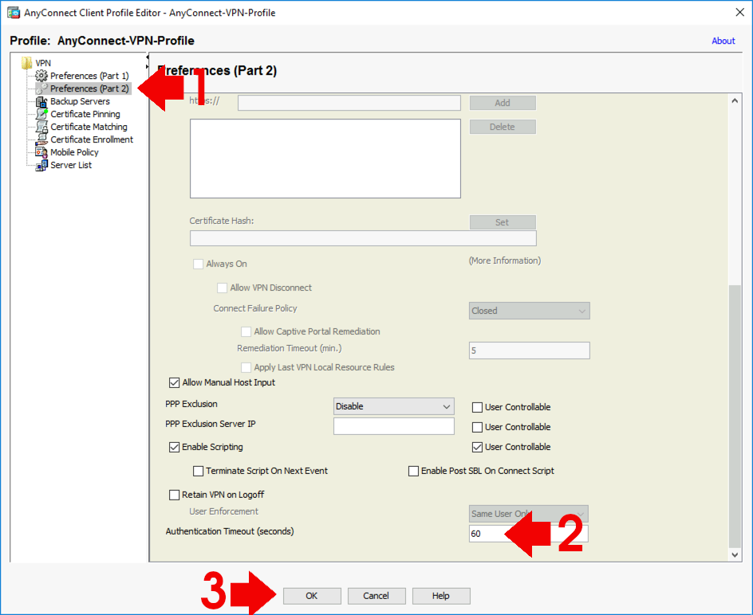Click (More Information) link
This screenshot has height=615, width=753.
[x=505, y=260]
